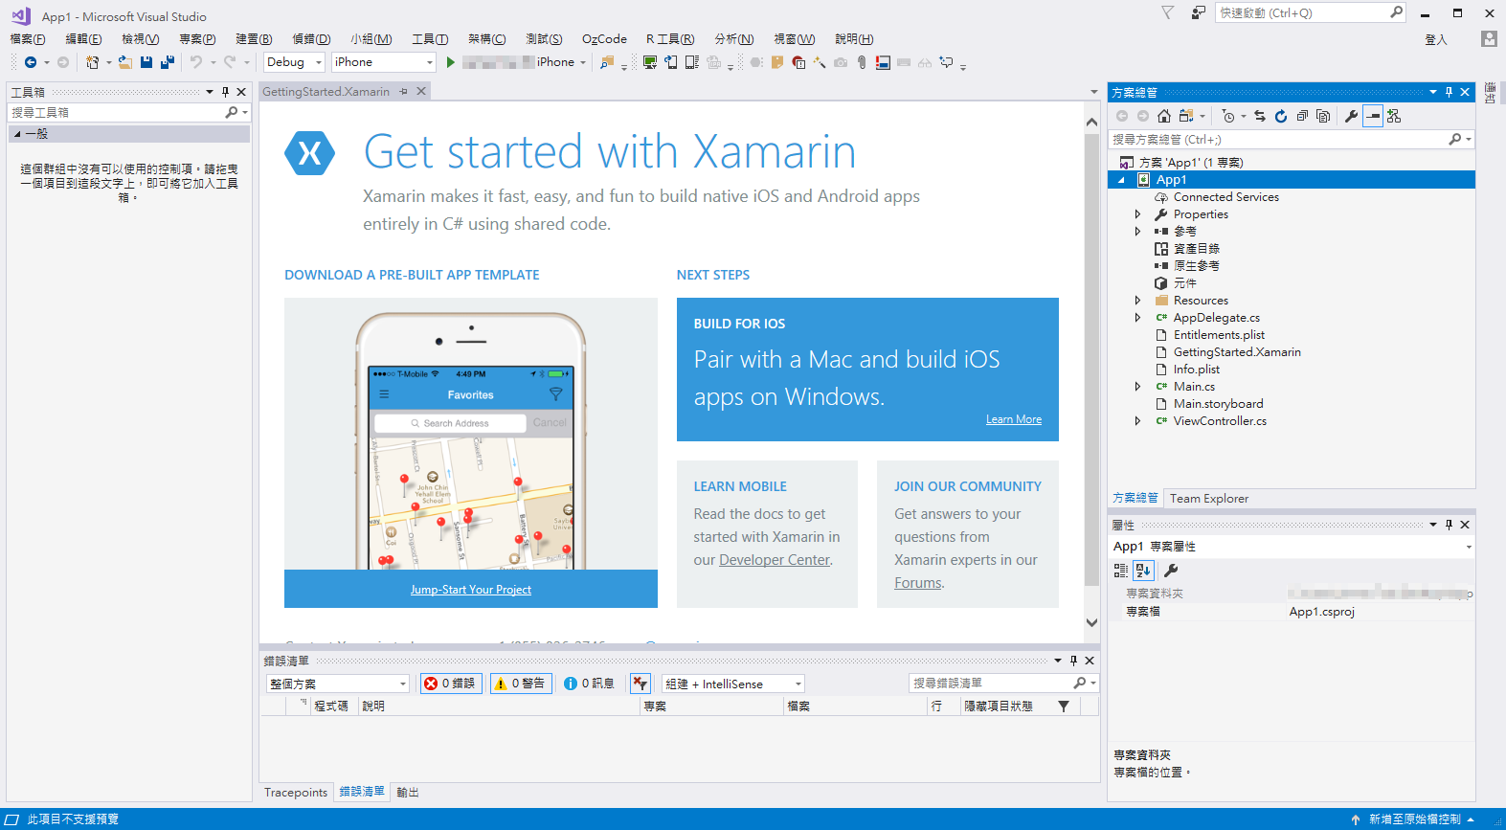Toggle the messages filter button showing 0 訊息
Image resolution: width=1506 pixels, height=830 pixels.
590,684
